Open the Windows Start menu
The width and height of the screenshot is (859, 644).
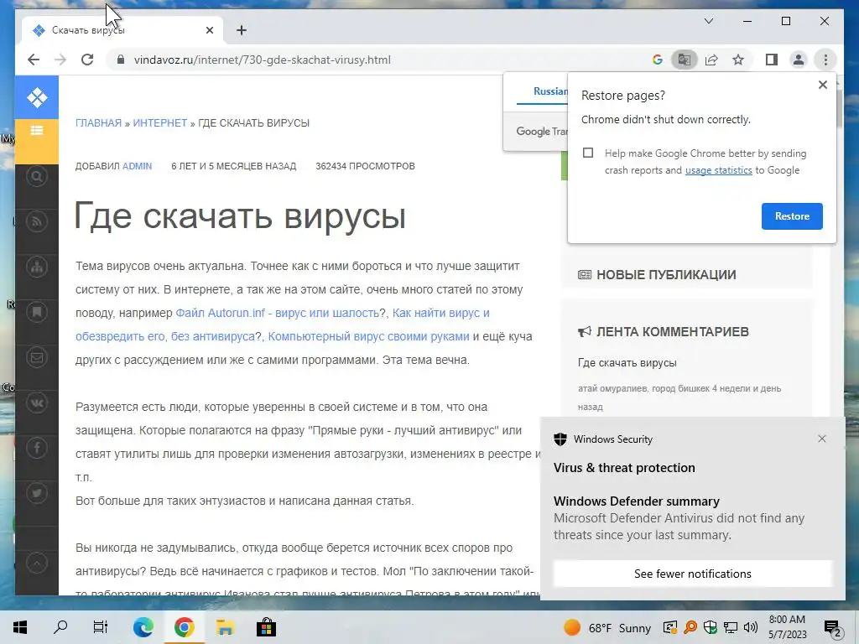tap(20, 627)
